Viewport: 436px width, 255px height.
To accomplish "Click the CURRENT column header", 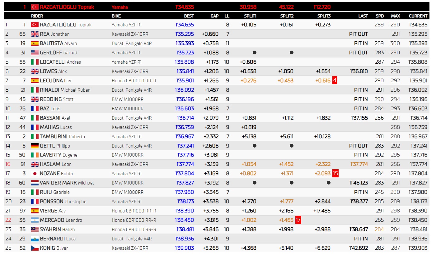I will coord(418,16).
